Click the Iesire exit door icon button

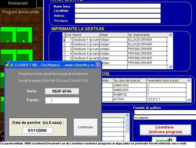point(170,140)
